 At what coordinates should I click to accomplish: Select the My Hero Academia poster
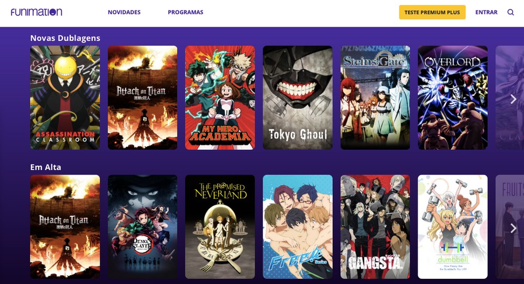point(220,97)
